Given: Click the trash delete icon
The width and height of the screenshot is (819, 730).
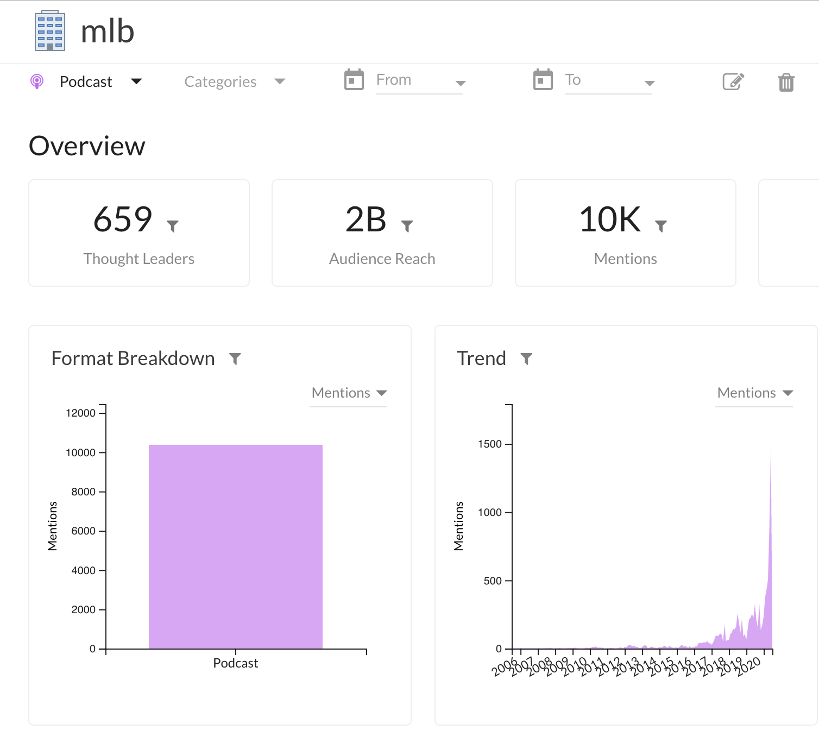Looking at the screenshot, I should click(786, 82).
